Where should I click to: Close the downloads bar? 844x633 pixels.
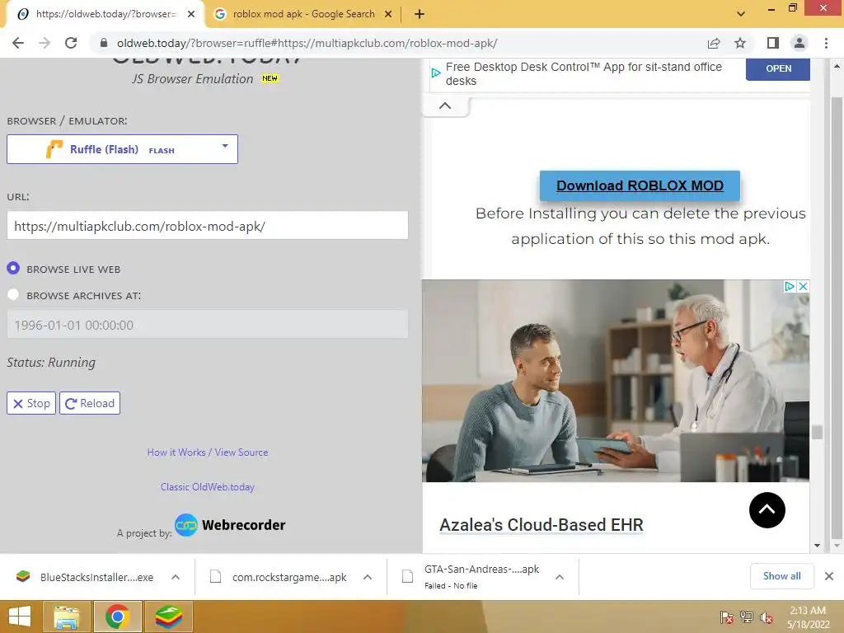(x=829, y=576)
